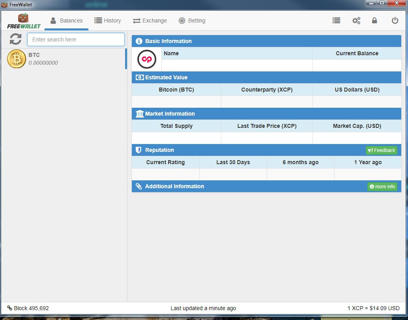This screenshot has width=408, height=320.
Task: Click the Basic Information info icon
Action: pyautogui.click(x=139, y=41)
